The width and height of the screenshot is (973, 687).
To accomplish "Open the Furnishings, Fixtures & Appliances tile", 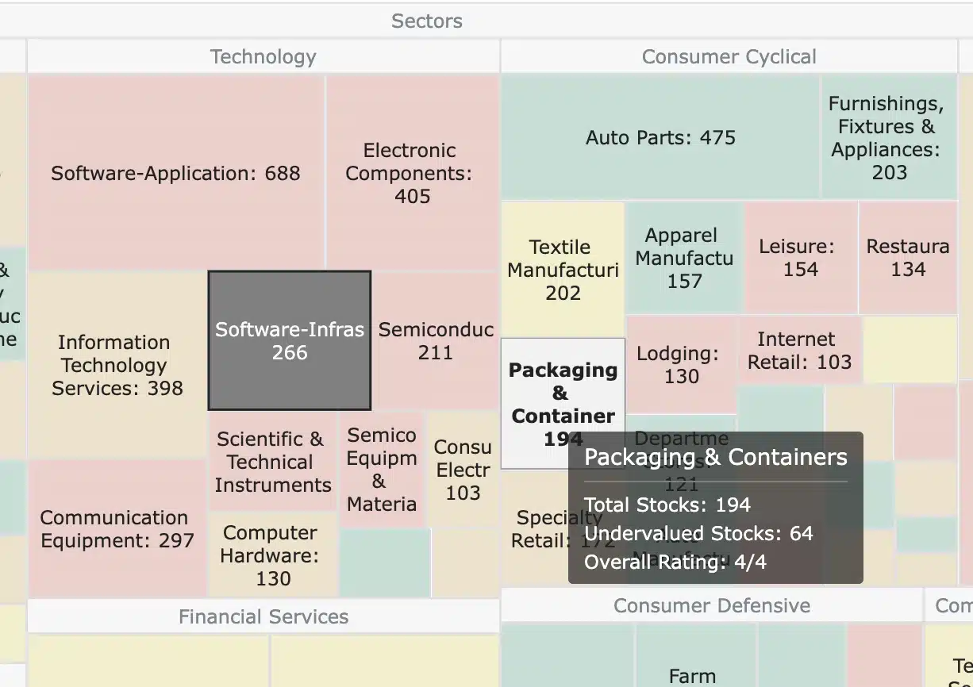I will click(889, 137).
